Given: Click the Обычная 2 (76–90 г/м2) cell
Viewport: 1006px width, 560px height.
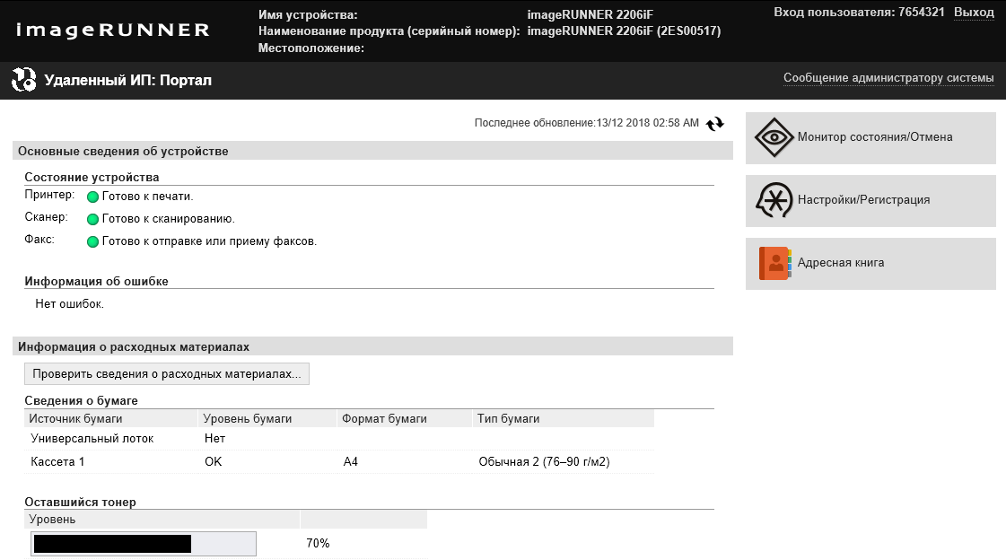Looking at the screenshot, I should 544,462.
